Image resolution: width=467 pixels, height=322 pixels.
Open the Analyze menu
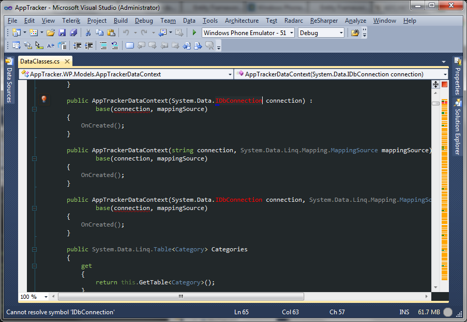pyautogui.click(x=356, y=21)
